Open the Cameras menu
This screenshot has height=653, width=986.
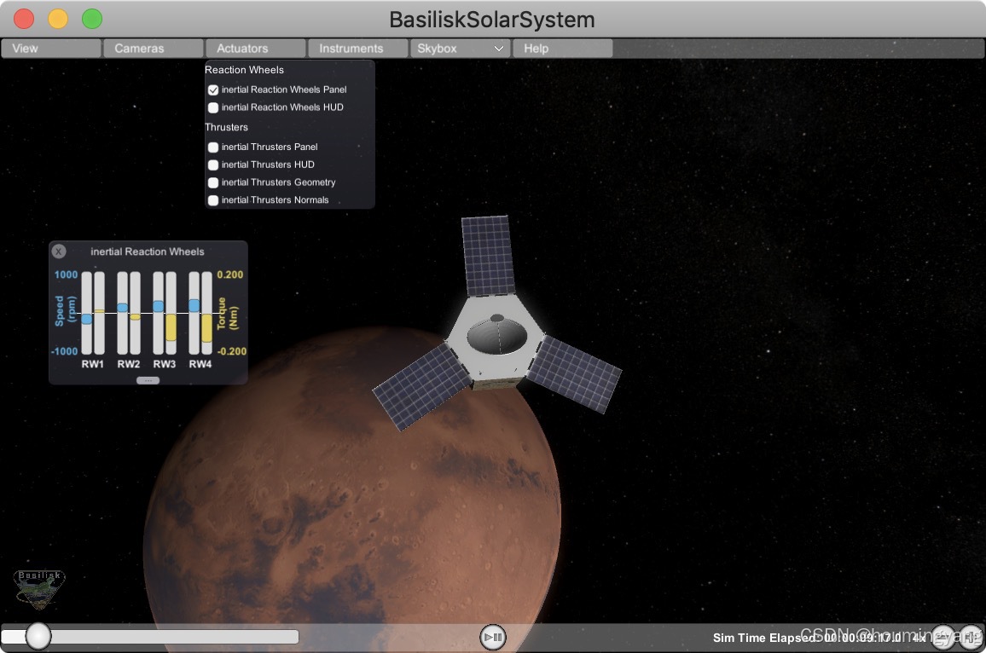(x=154, y=49)
